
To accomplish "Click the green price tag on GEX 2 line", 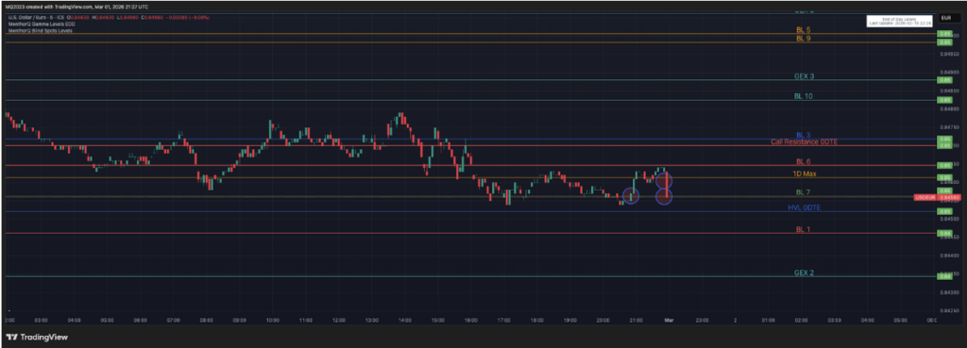I will click(x=944, y=276).
